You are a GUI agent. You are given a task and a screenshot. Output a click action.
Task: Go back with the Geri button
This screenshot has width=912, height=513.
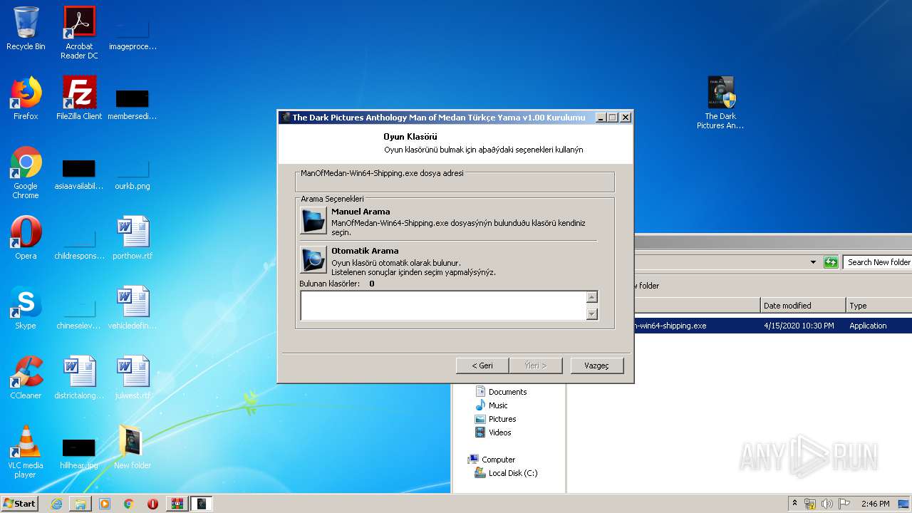point(482,366)
